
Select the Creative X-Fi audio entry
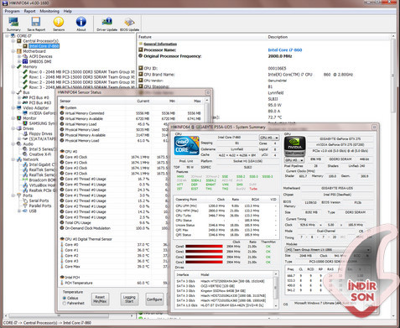[40, 154]
